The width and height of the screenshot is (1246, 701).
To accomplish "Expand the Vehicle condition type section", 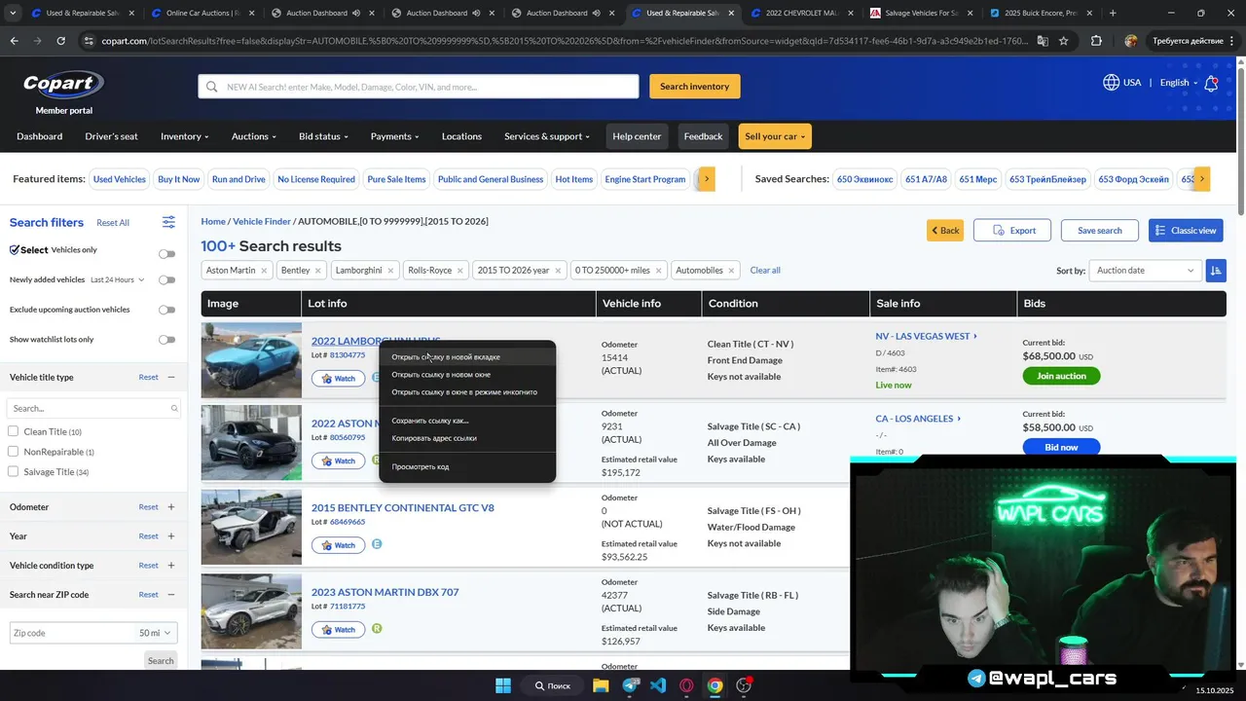I will [x=171, y=566].
